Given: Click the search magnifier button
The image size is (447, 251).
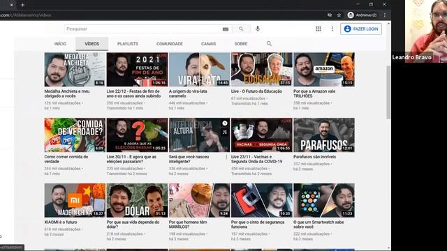Looking at the screenshot, I should click(x=241, y=29).
